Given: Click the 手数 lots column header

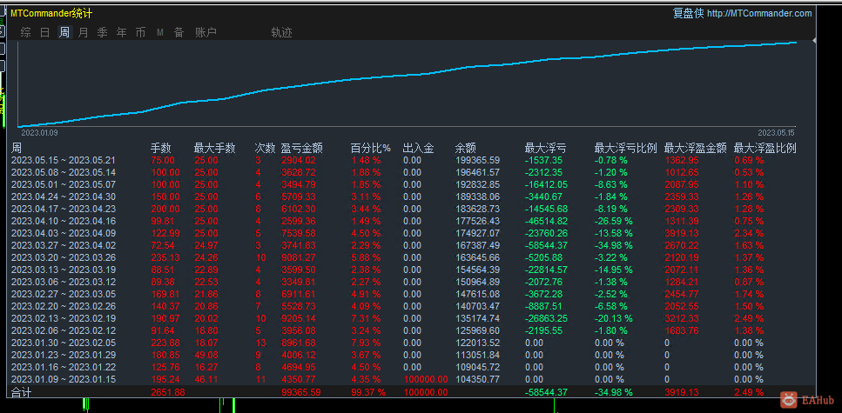Looking at the screenshot, I should pyautogui.click(x=160, y=148).
